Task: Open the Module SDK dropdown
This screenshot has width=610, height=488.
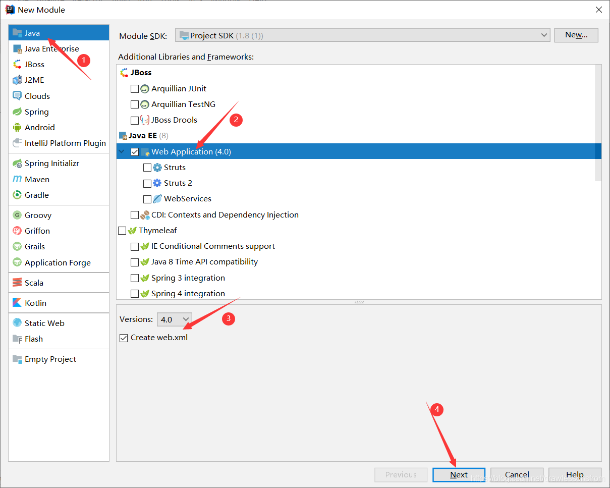Action: click(362, 35)
